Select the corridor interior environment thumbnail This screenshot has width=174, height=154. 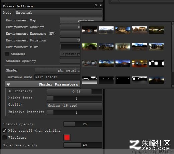(x=123, y=47)
